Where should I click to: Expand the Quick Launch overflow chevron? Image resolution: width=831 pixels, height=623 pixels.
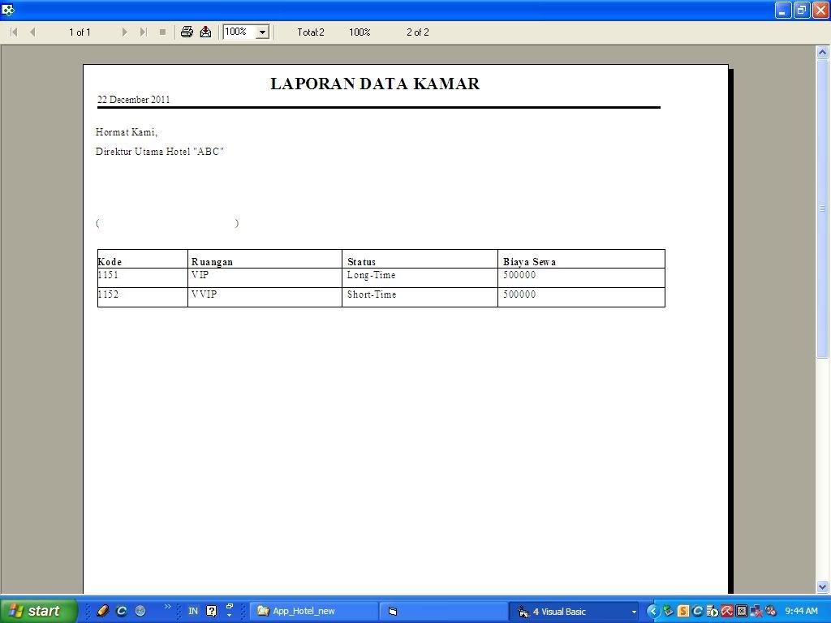pyautogui.click(x=168, y=607)
